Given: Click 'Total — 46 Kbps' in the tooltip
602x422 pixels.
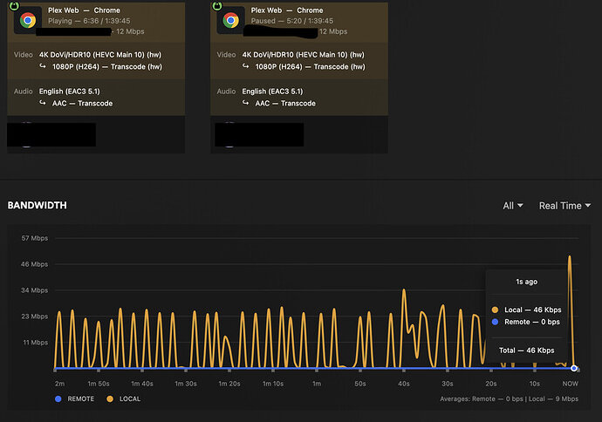Looking at the screenshot, I should coord(527,351).
